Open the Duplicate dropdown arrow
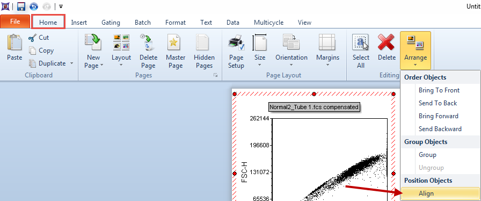 tap(71, 63)
